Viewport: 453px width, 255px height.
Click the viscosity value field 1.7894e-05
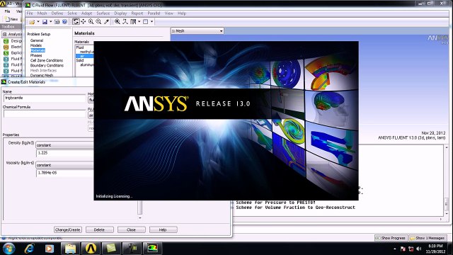[x=65, y=173]
